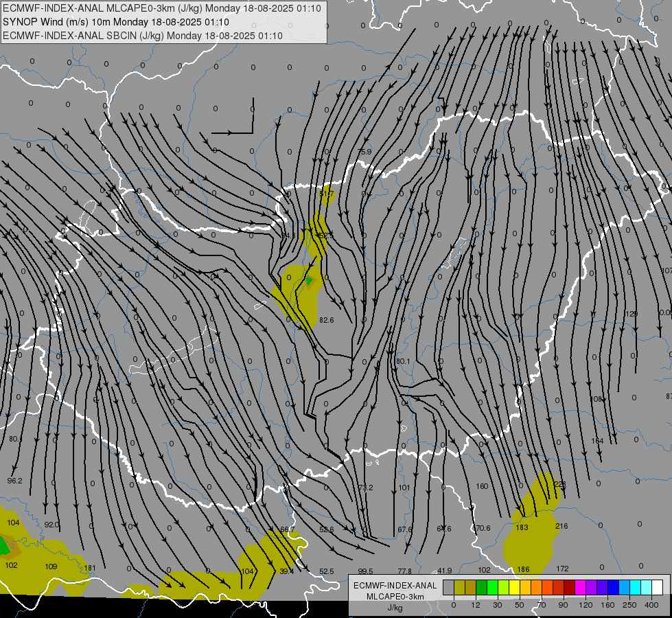Screen dimensions: 672x618
Task: Click the J/kg unit label in legend
Action: (x=395, y=608)
